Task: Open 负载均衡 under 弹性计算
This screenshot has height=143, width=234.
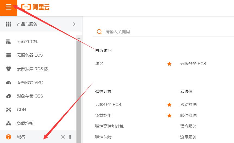Action: (x=103, y=115)
